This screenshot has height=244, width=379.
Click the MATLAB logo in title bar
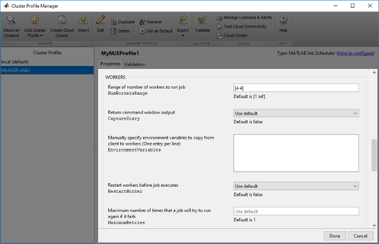pyautogui.click(x=6, y=6)
